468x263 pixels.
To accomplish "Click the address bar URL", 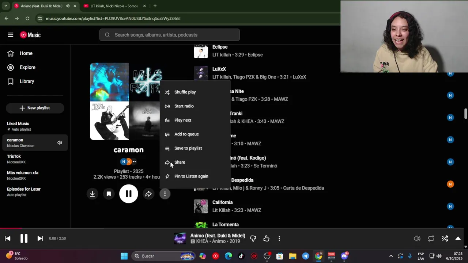I will click(113, 18).
